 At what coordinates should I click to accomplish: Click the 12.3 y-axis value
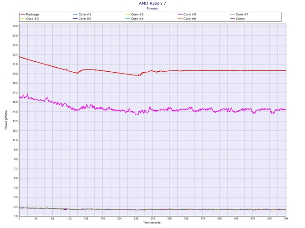tap(15, 131)
